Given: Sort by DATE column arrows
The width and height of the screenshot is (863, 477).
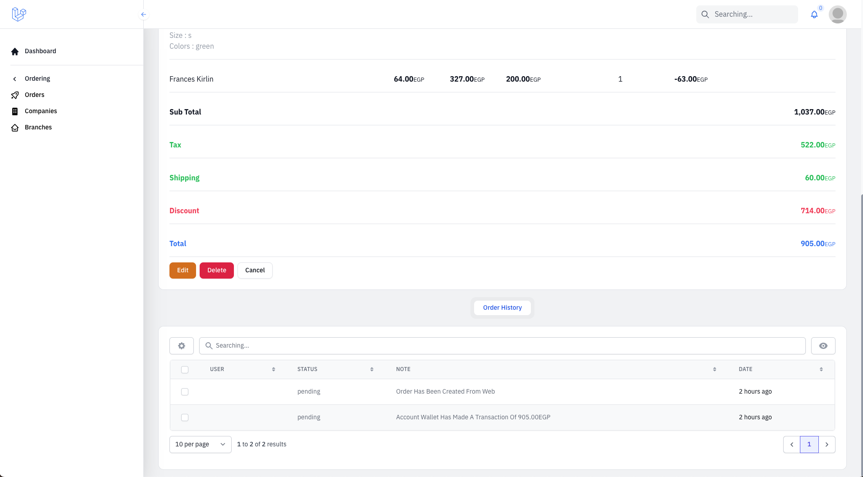Looking at the screenshot, I should [821, 369].
